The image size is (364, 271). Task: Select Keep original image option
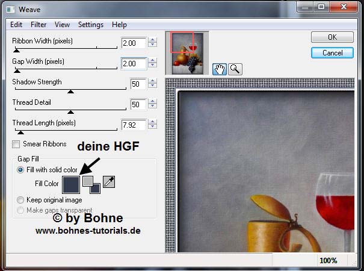(21, 199)
